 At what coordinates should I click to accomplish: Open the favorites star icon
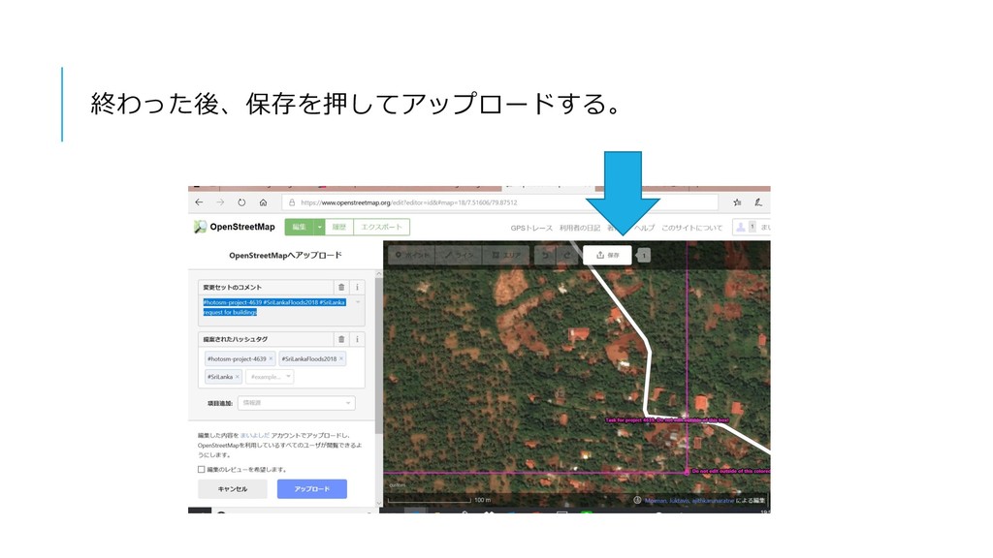737,202
